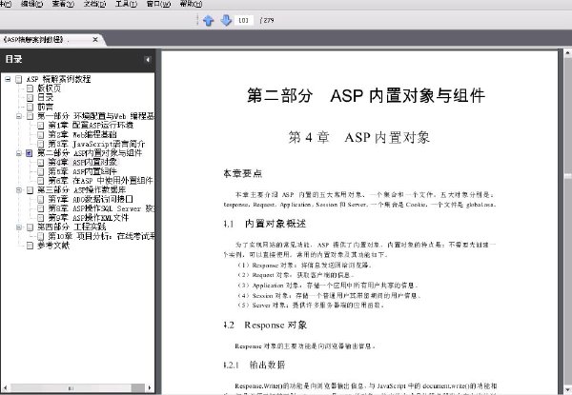Go to previous page with up arrow
Viewport: 572px width, 395px height.
tap(208, 20)
